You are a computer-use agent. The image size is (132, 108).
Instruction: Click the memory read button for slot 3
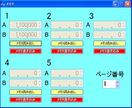tap(109, 43)
